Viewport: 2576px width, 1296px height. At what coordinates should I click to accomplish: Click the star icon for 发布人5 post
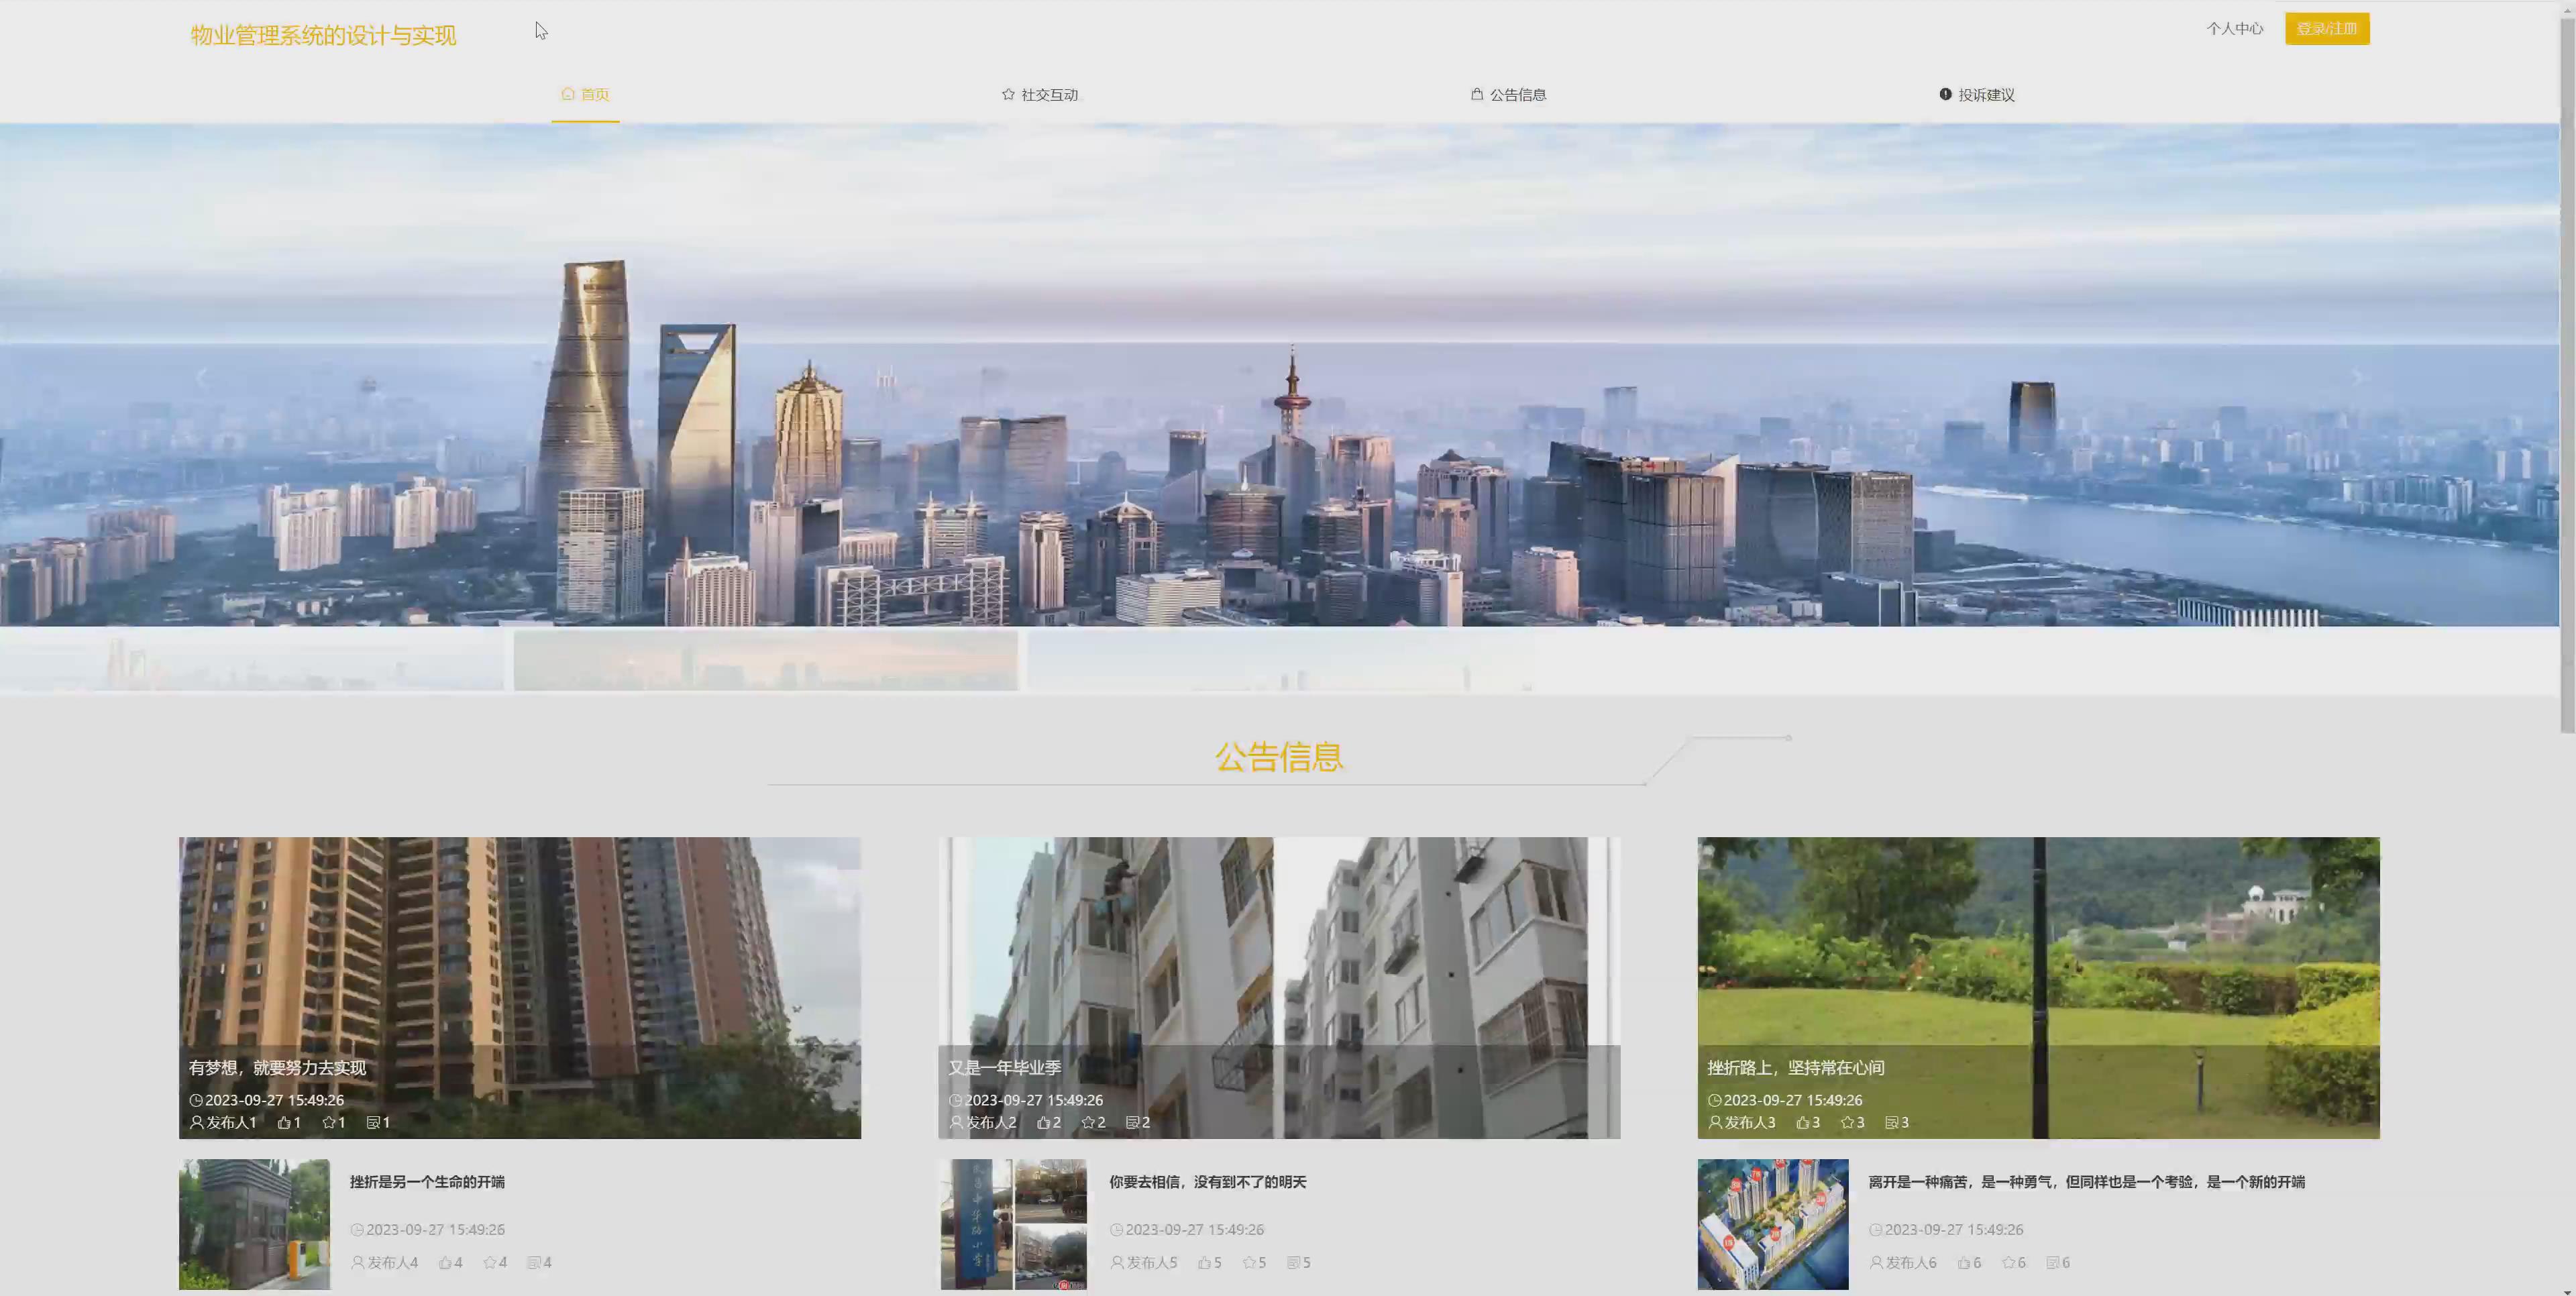tap(1248, 1263)
